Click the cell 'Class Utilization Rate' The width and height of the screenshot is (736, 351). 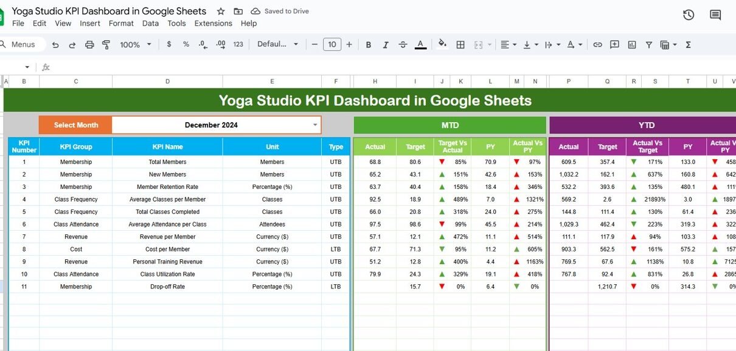pyautogui.click(x=167, y=274)
